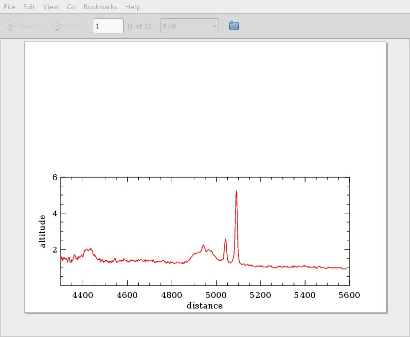Click the Next button label
Viewport: 410px width, 337px height.
point(73,26)
